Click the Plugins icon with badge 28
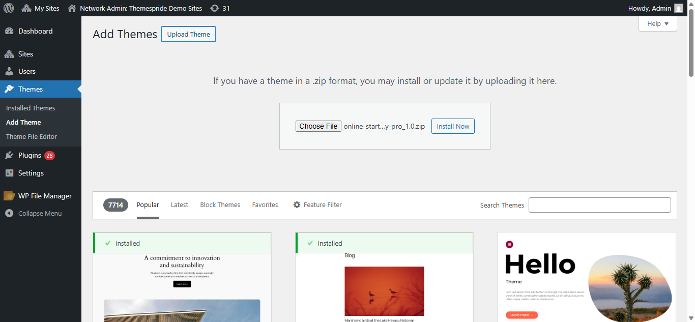The width and height of the screenshot is (695, 322). tap(10, 155)
